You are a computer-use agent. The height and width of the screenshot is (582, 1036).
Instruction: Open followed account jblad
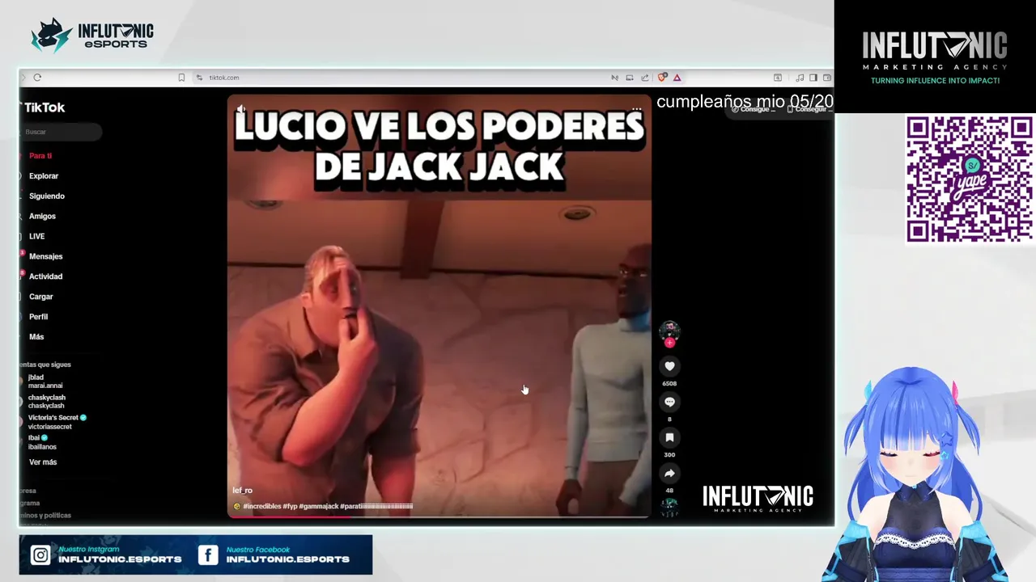[x=45, y=382]
